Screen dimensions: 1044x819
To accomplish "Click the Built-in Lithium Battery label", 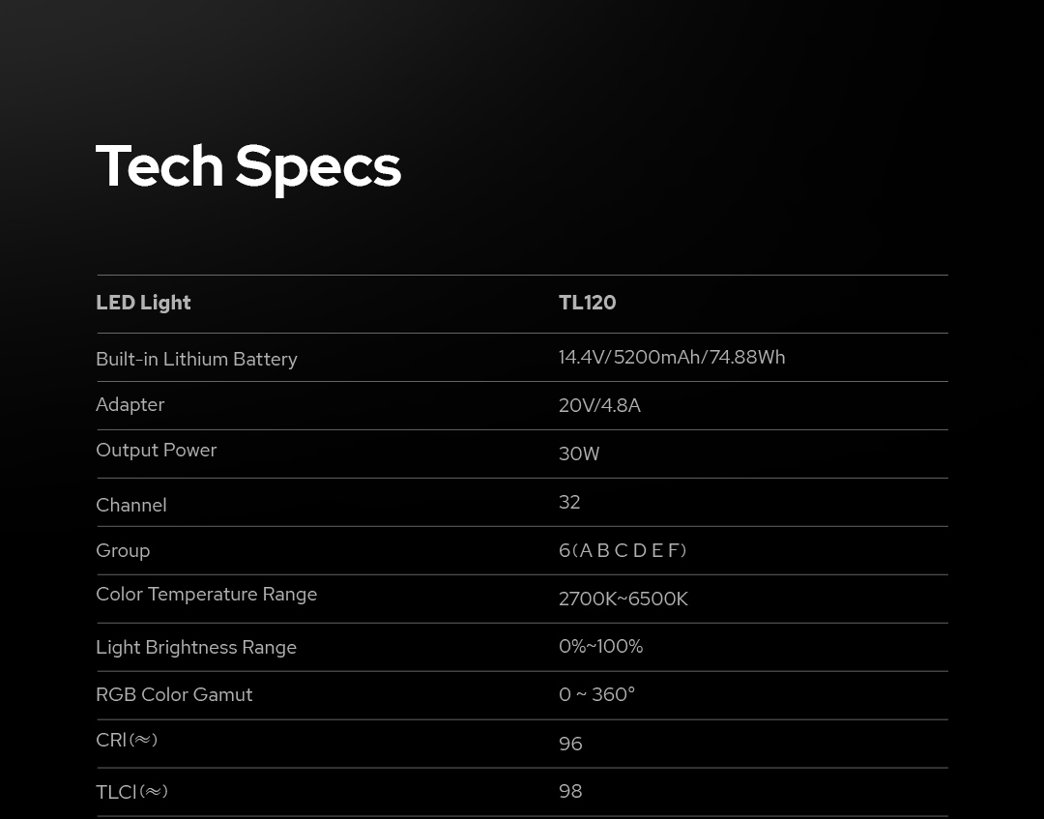I will coord(196,359).
